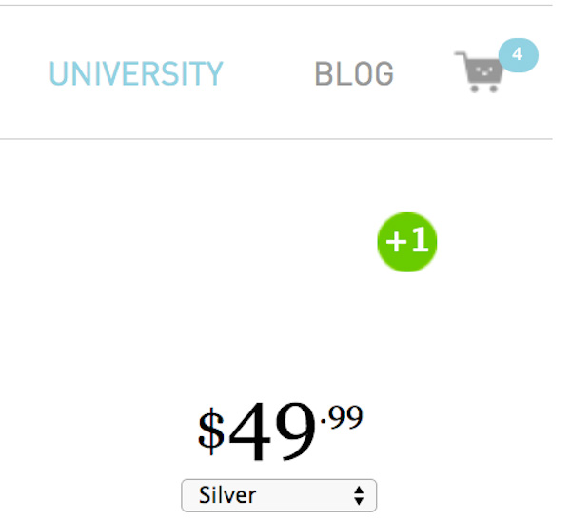Image resolution: width=571 pixels, height=521 pixels.
Task: Click the up-down arrows of Silver select
Action: [359, 495]
